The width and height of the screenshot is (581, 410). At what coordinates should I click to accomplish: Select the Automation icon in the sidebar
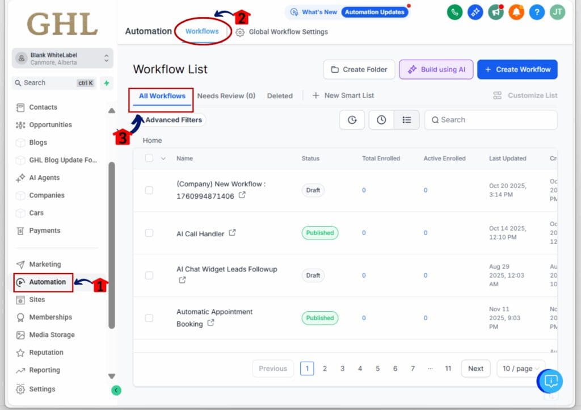(43, 282)
